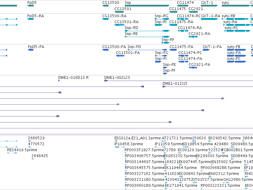Select EST 4770572
This screenshot has height=190, width=253.
pyautogui.click(x=29, y=147)
